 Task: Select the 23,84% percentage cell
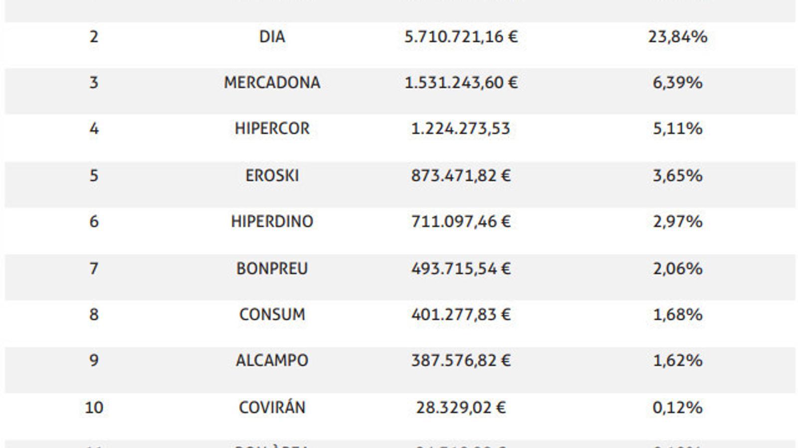coord(677,37)
